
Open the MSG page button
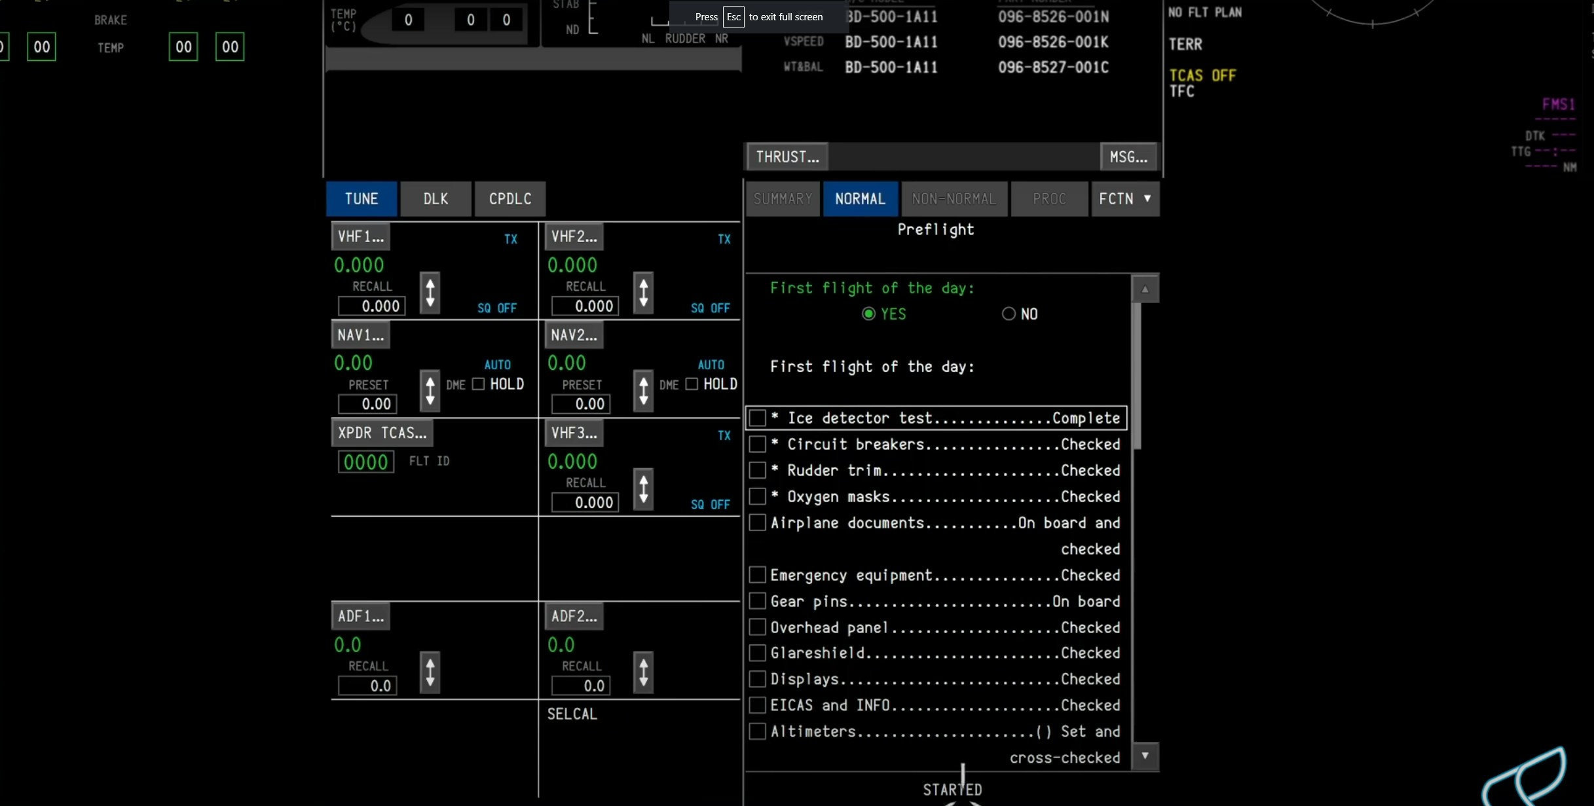pyautogui.click(x=1128, y=157)
